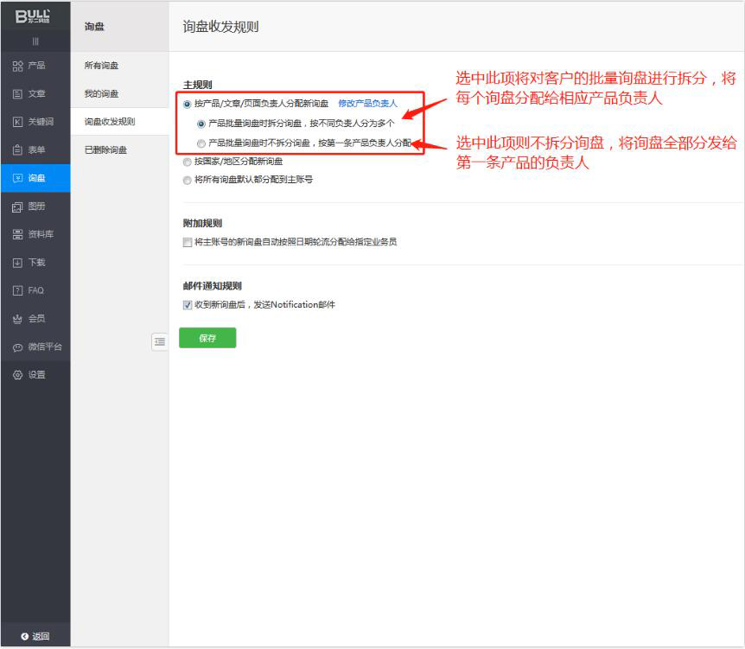The width and height of the screenshot is (745, 649).
Task: Click the green 保存 button
Action: (207, 338)
